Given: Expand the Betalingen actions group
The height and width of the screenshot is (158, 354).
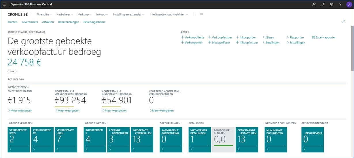Looking at the screenshot, I should [271, 43].
